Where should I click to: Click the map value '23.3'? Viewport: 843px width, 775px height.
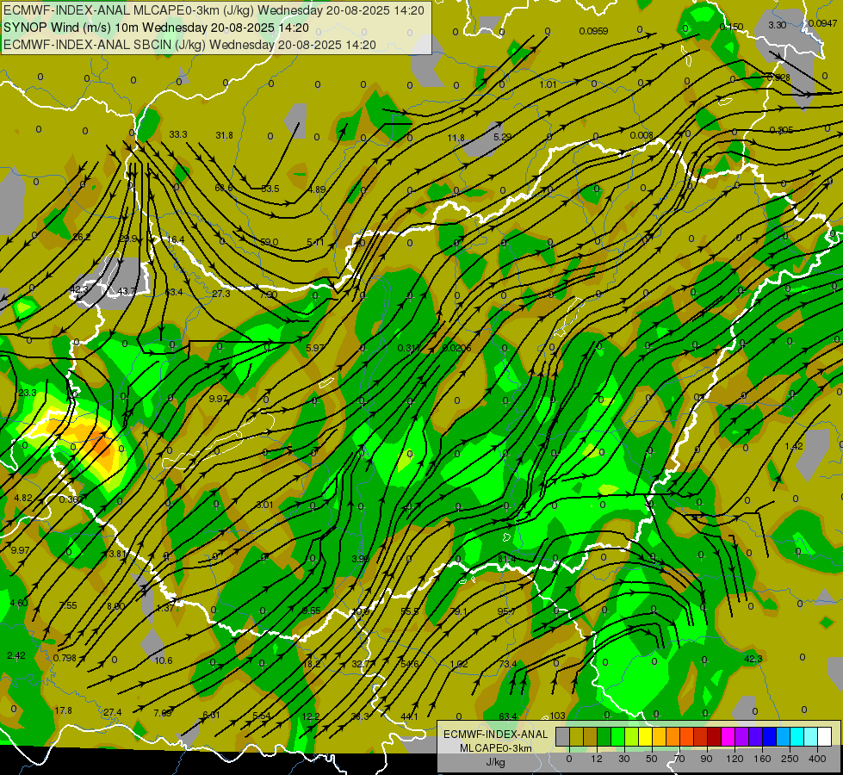[27, 393]
